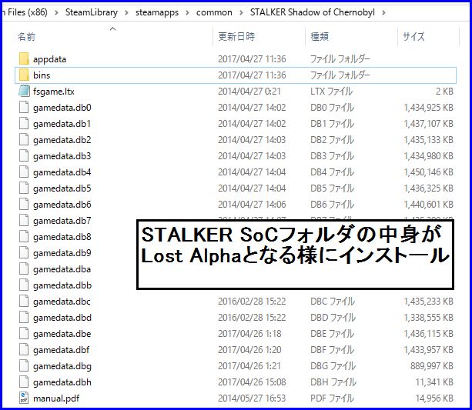Click the 2 KB size cell

[444, 92]
